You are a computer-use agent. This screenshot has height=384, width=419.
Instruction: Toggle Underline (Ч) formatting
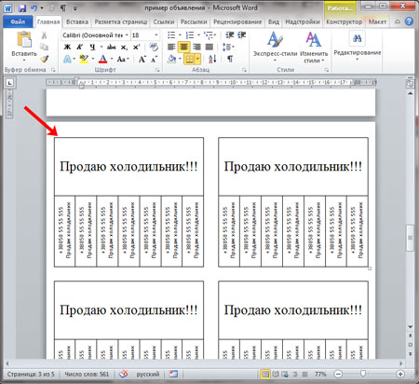(92, 47)
